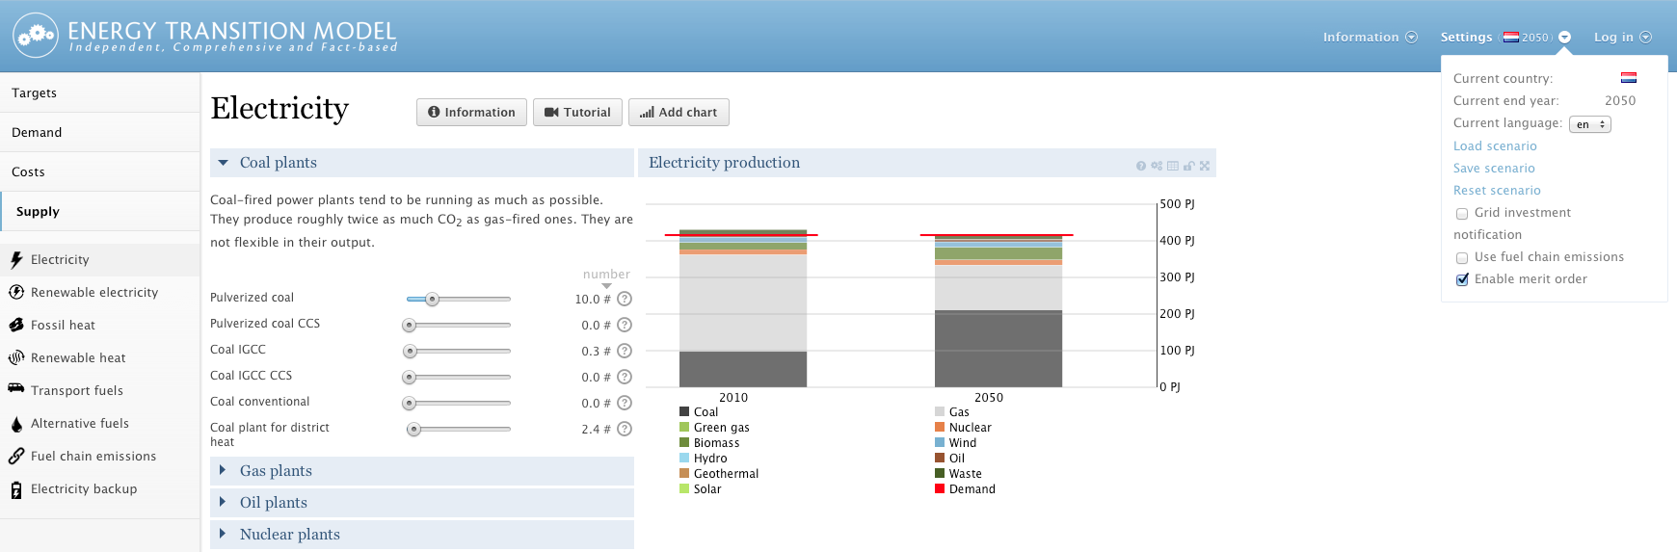This screenshot has height=552, width=1677.
Task: Click the flag icon next to Settings
Action: pyautogui.click(x=1511, y=38)
